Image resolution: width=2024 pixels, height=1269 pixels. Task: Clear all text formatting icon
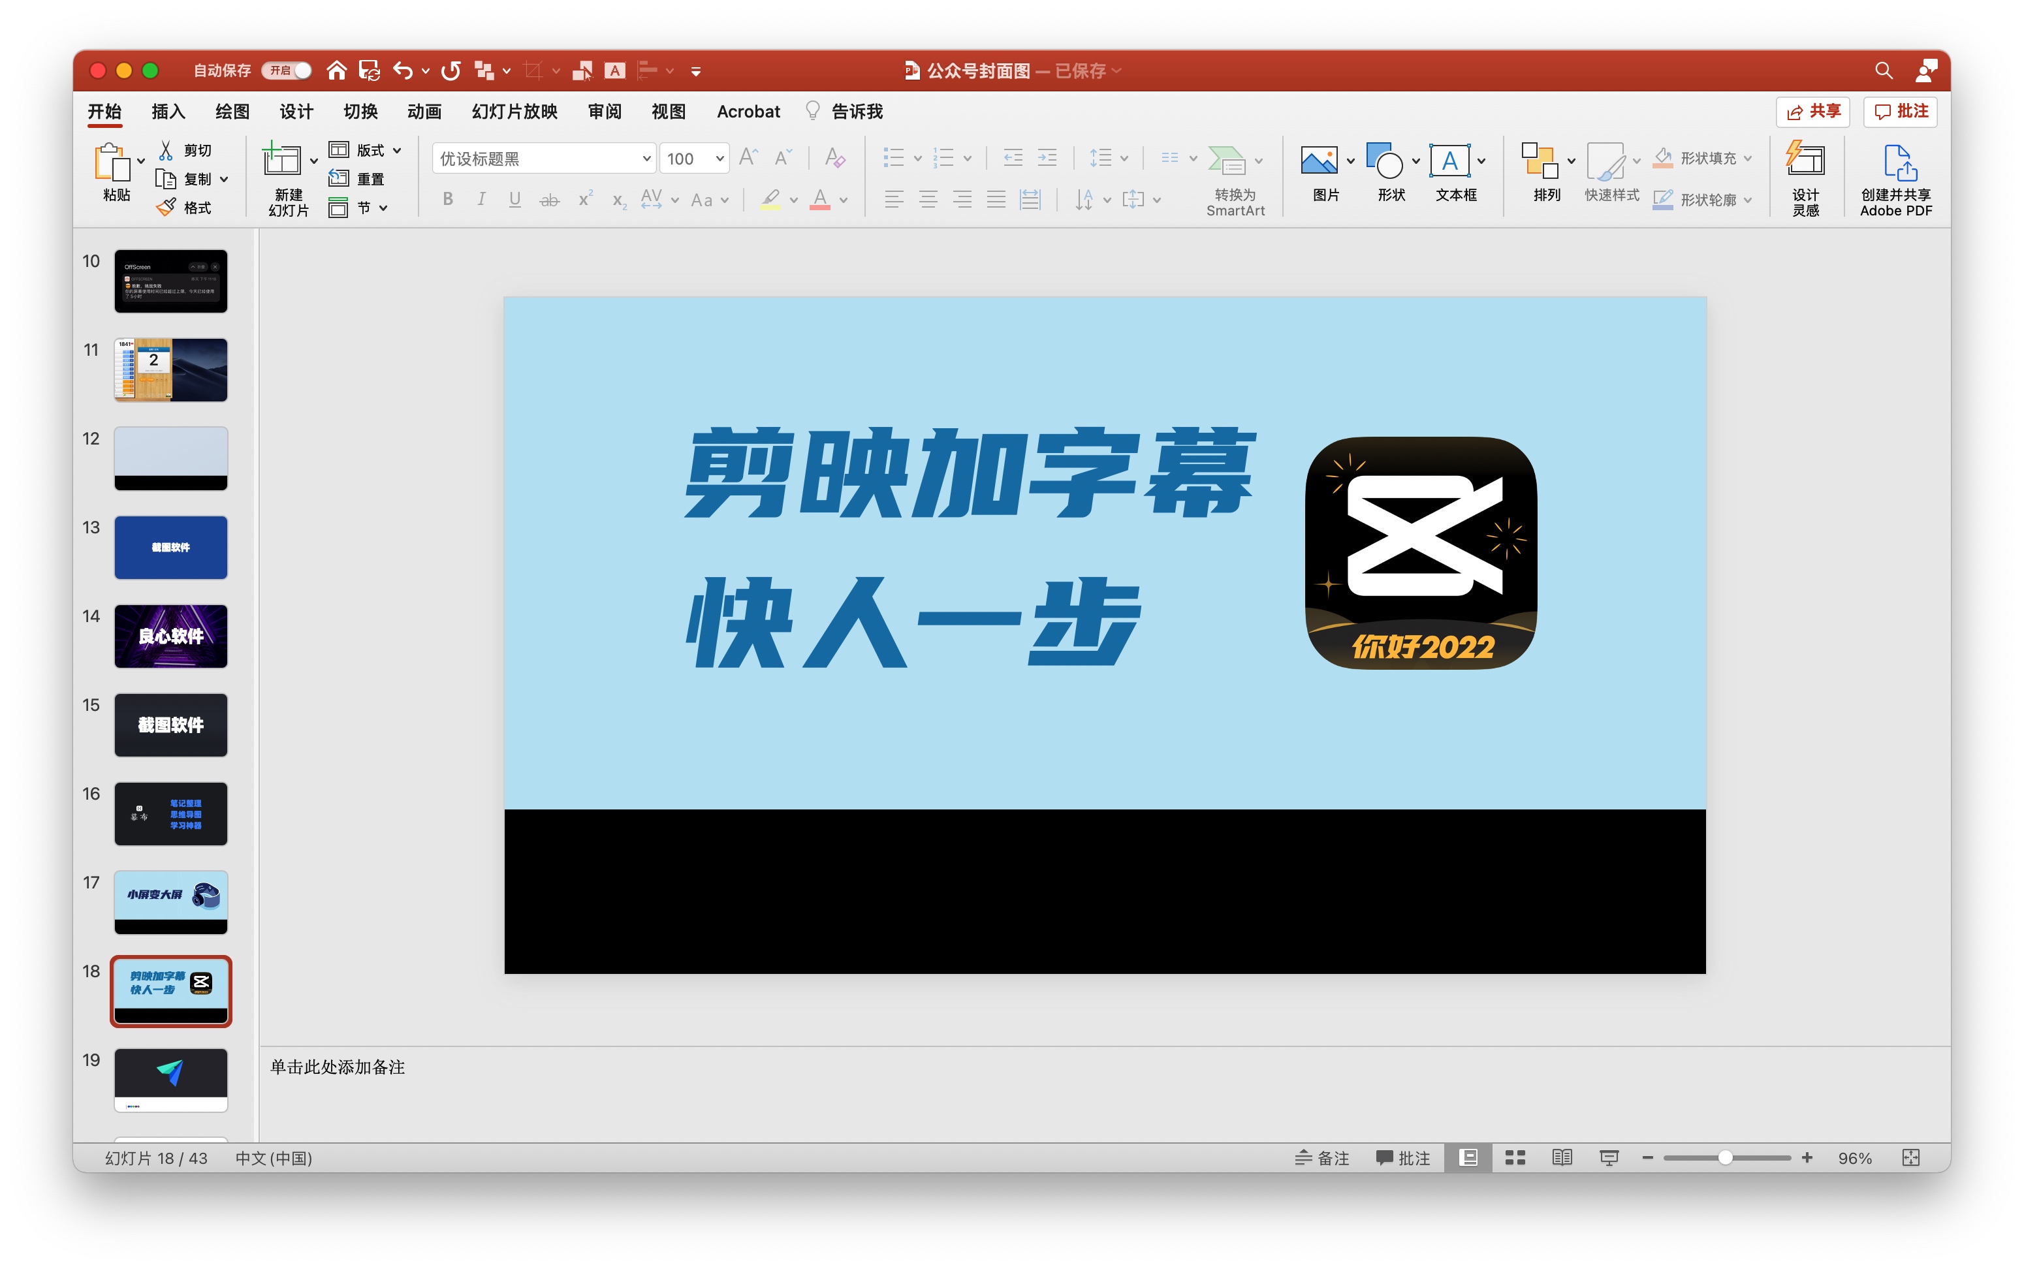834,158
